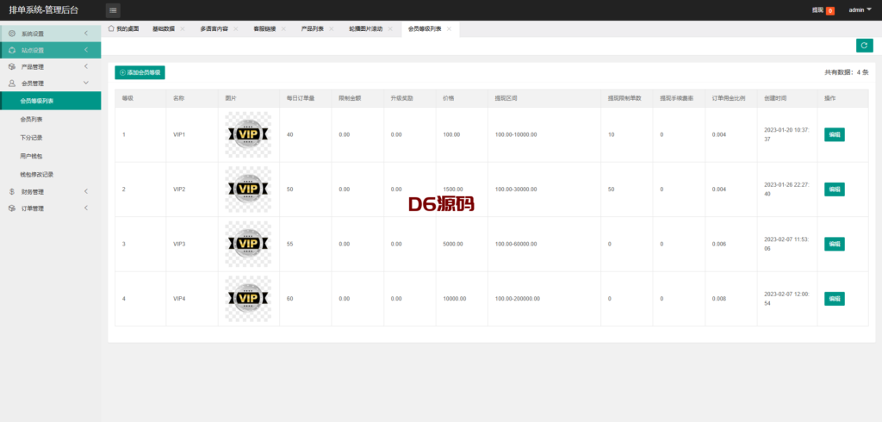
Task: Click the 提现 label in header
Action: coord(817,10)
